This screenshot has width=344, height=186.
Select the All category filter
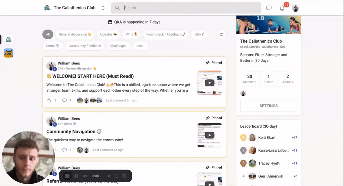pyautogui.click(x=48, y=35)
